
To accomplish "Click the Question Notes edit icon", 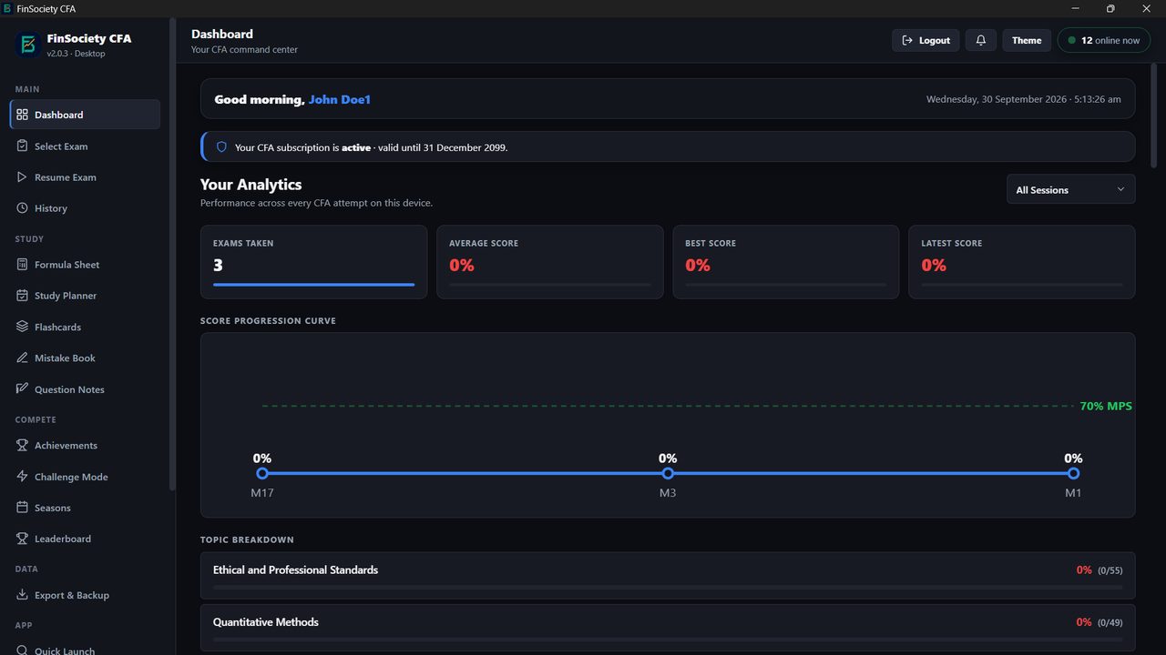I will coord(23,388).
